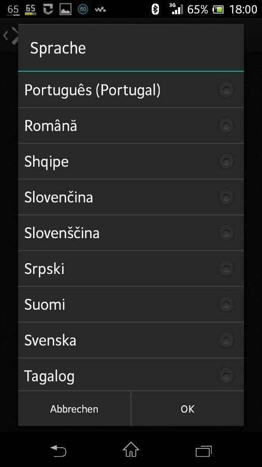262x467 pixels.
Task: Tap the battery icon in status bar
Action: (218, 10)
